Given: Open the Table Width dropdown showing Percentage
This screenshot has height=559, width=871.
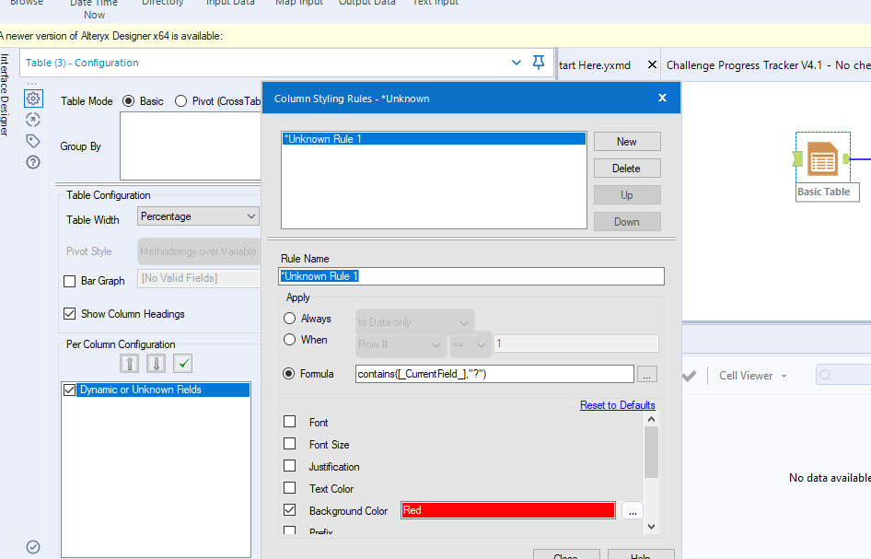Looking at the screenshot, I should [197, 215].
